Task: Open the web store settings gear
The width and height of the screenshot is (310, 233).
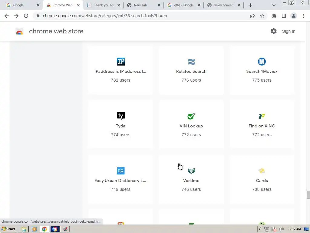Action: (273, 31)
